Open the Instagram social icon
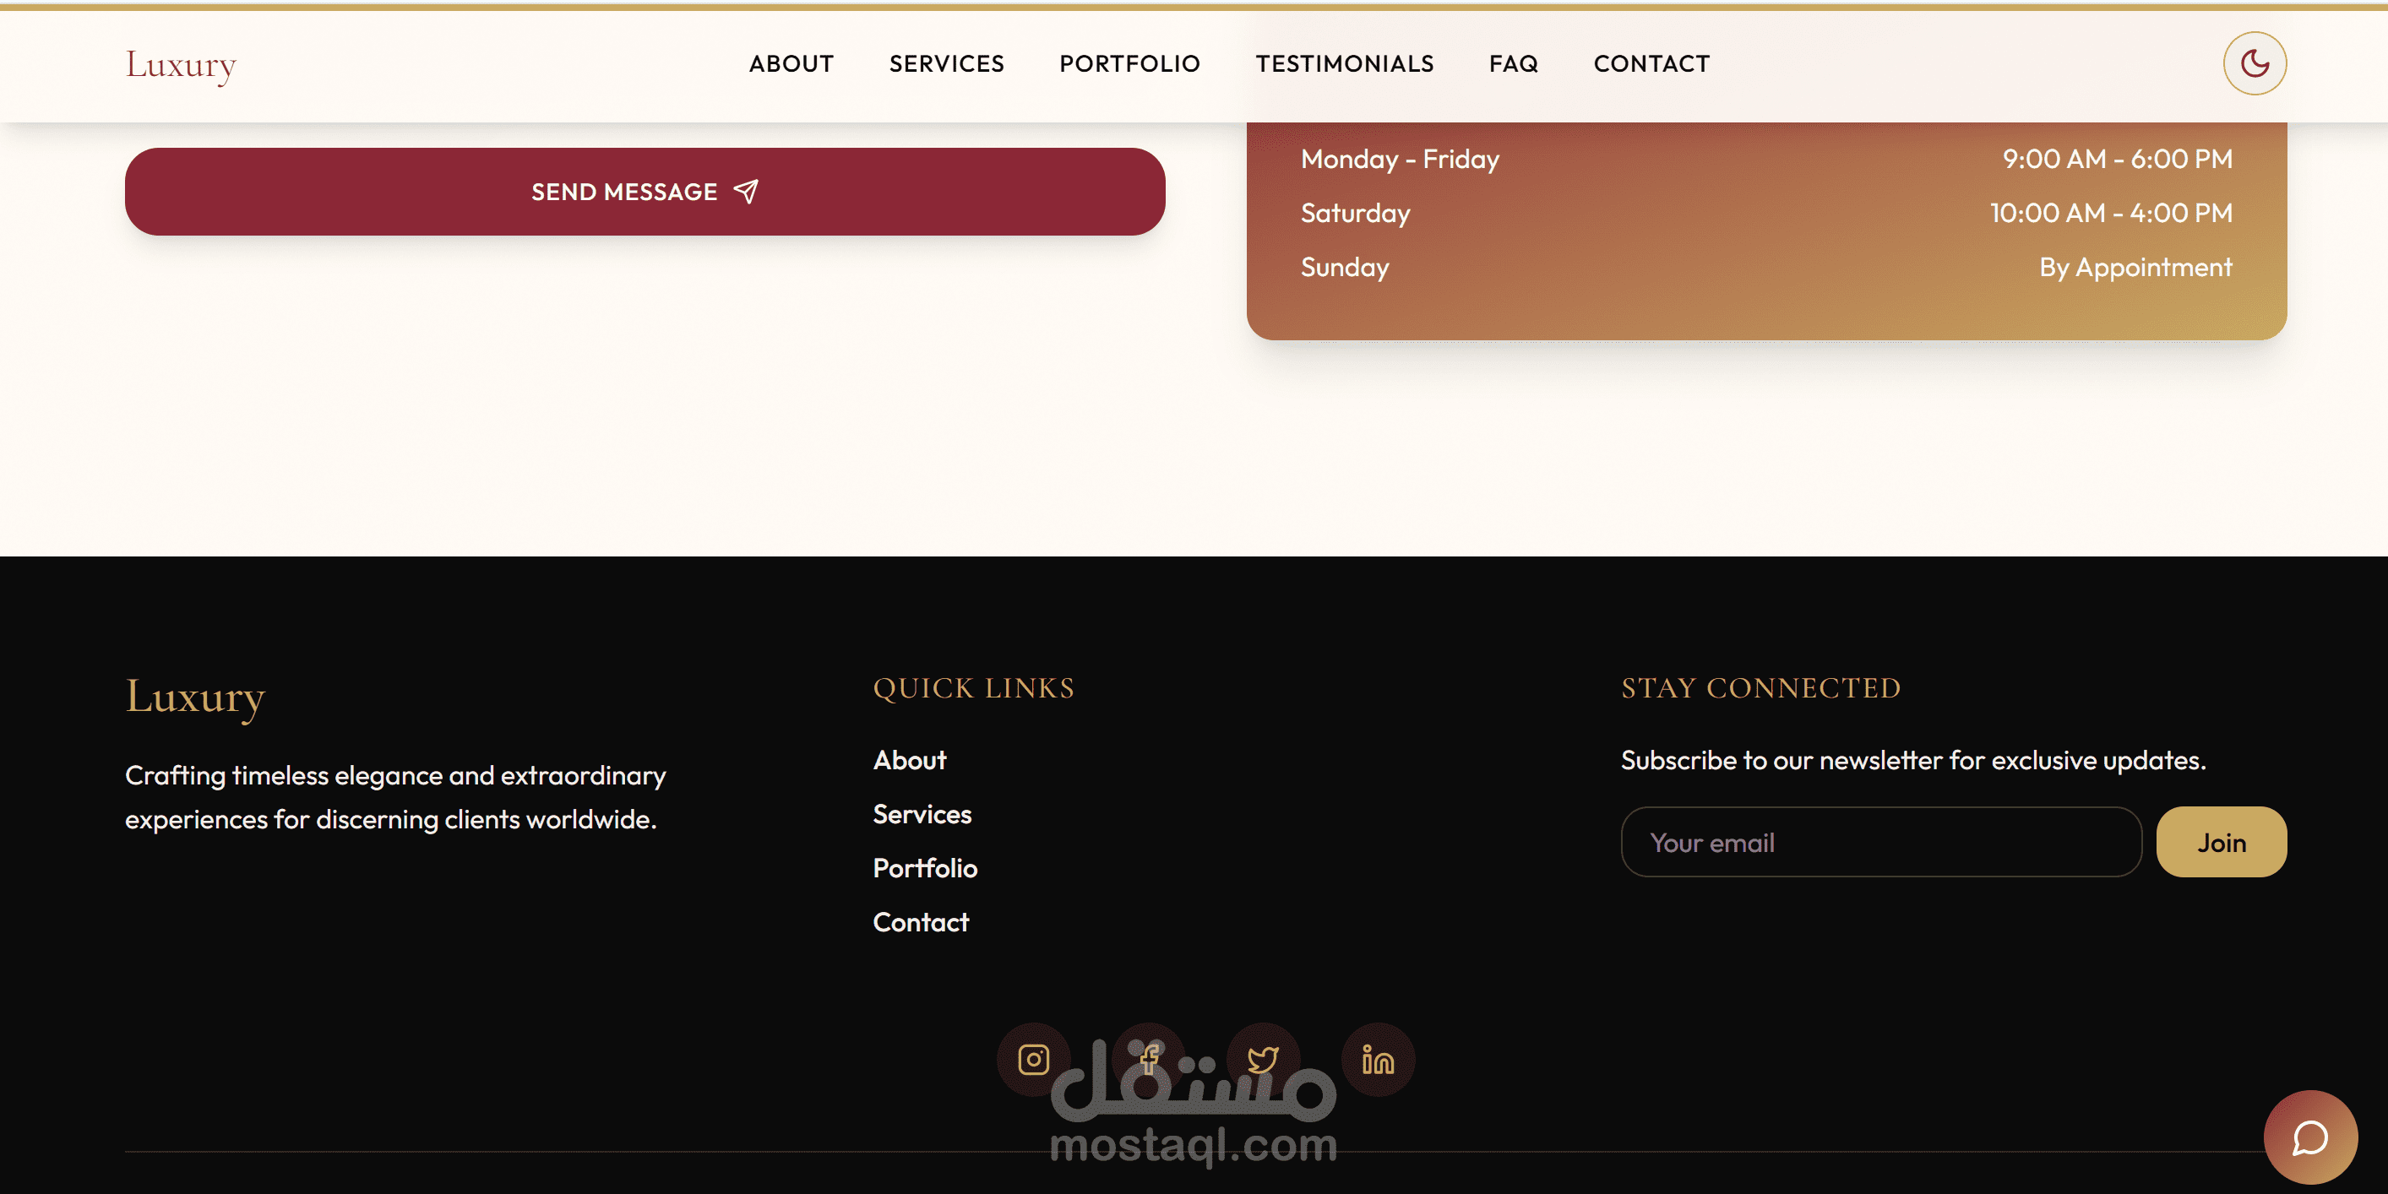 coord(1033,1059)
